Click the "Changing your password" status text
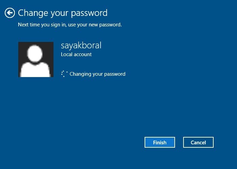The height and width of the screenshot is (169, 237). pos(98,74)
